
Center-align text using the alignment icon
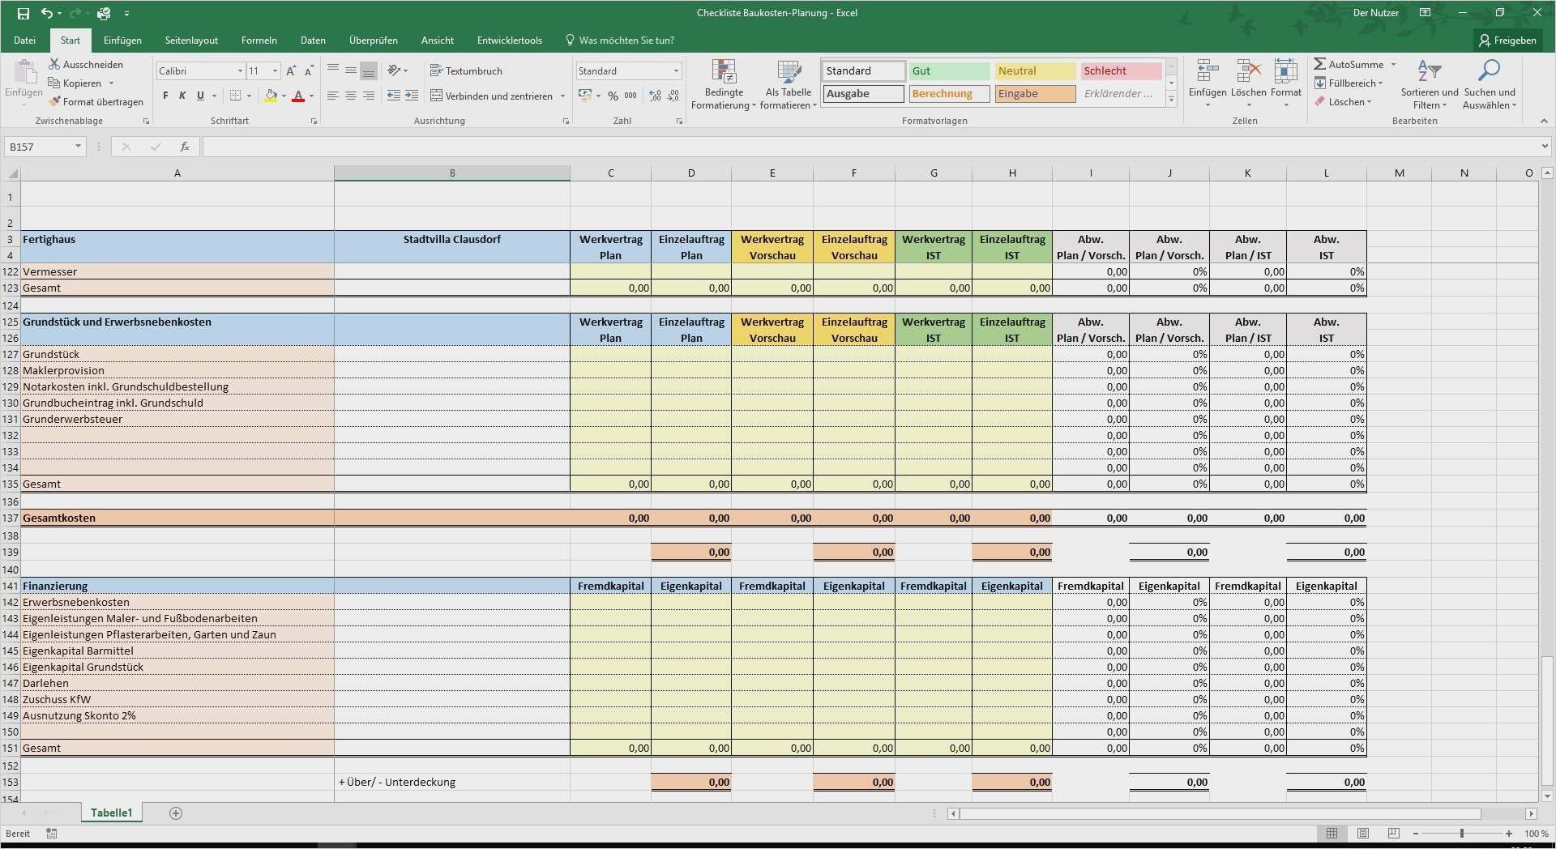(x=351, y=96)
